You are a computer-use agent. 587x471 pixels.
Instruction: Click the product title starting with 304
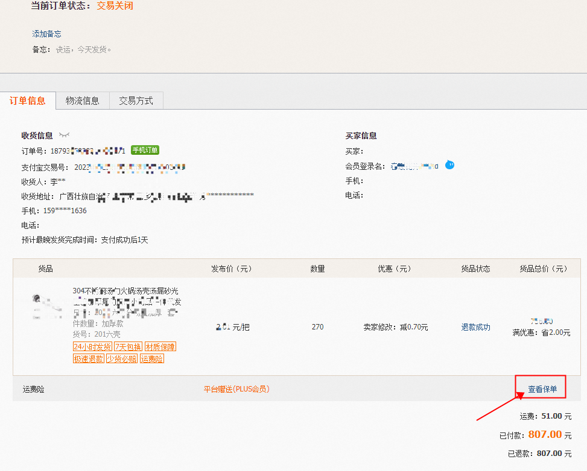tap(125, 291)
